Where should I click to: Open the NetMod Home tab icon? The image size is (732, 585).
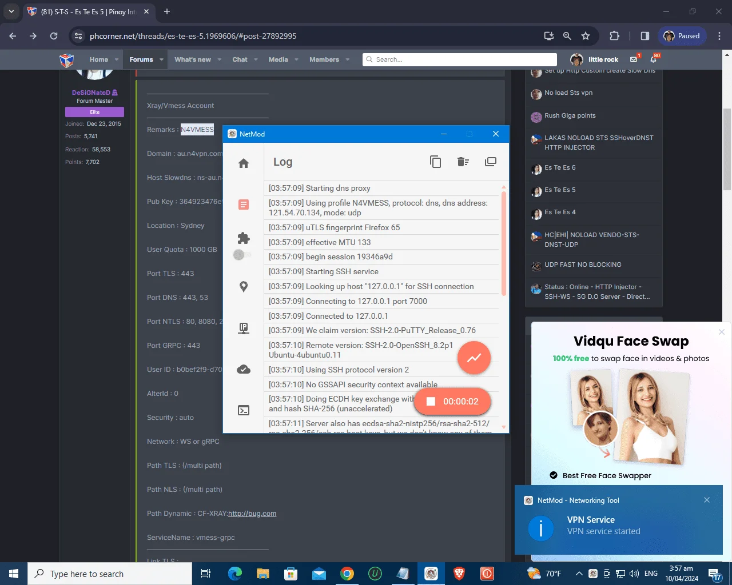[x=244, y=163]
